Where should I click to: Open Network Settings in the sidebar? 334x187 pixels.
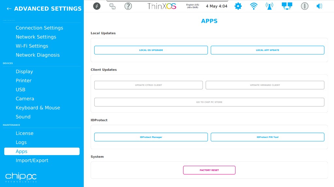point(36,37)
